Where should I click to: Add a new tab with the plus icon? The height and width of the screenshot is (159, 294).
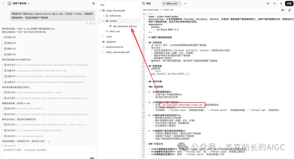pyautogui.click(x=185, y=3)
